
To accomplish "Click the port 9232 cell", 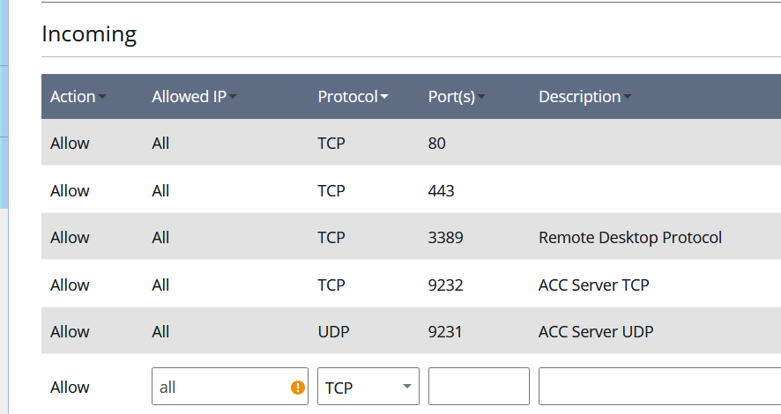I will [445, 285].
